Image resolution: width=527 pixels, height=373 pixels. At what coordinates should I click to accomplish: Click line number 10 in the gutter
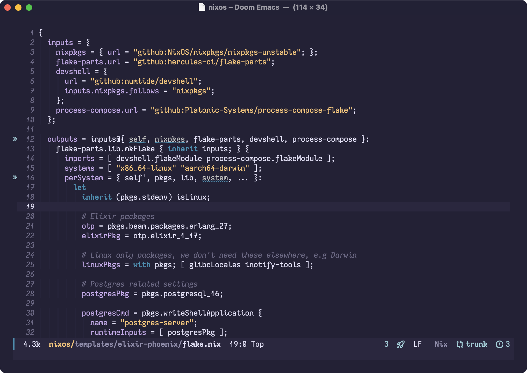point(30,120)
